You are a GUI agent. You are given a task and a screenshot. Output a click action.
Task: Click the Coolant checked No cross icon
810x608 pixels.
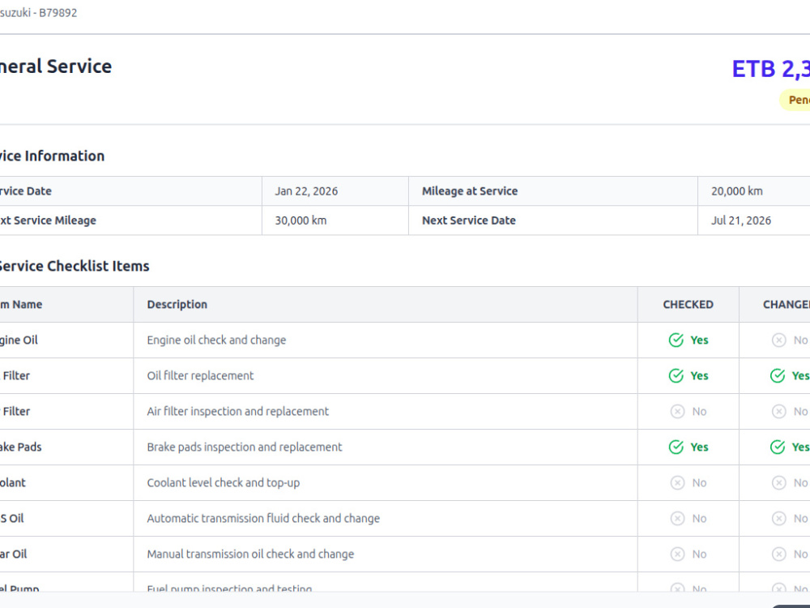coord(677,483)
